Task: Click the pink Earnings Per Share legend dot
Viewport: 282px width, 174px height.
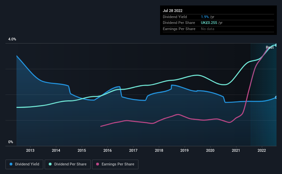Action: pyautogui.click(x=98, y=164)
